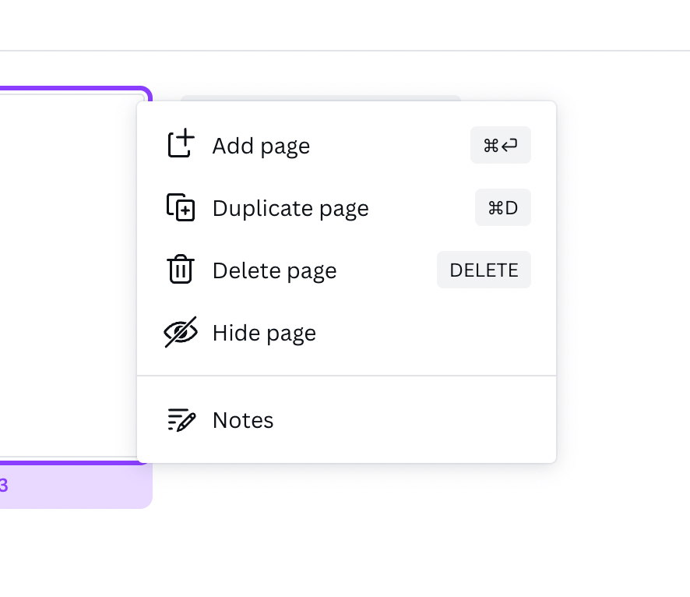This screenshot has height=597, width=690.
Task: Click the Duplicate page icon
Action: (x=181, y=207)
